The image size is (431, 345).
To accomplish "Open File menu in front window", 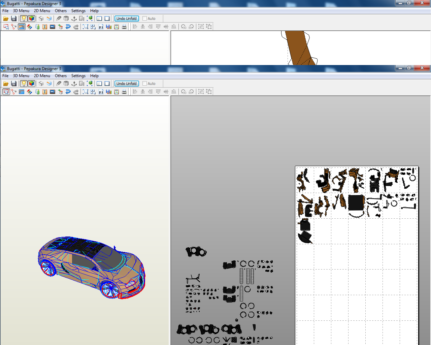I will (5, 76).
